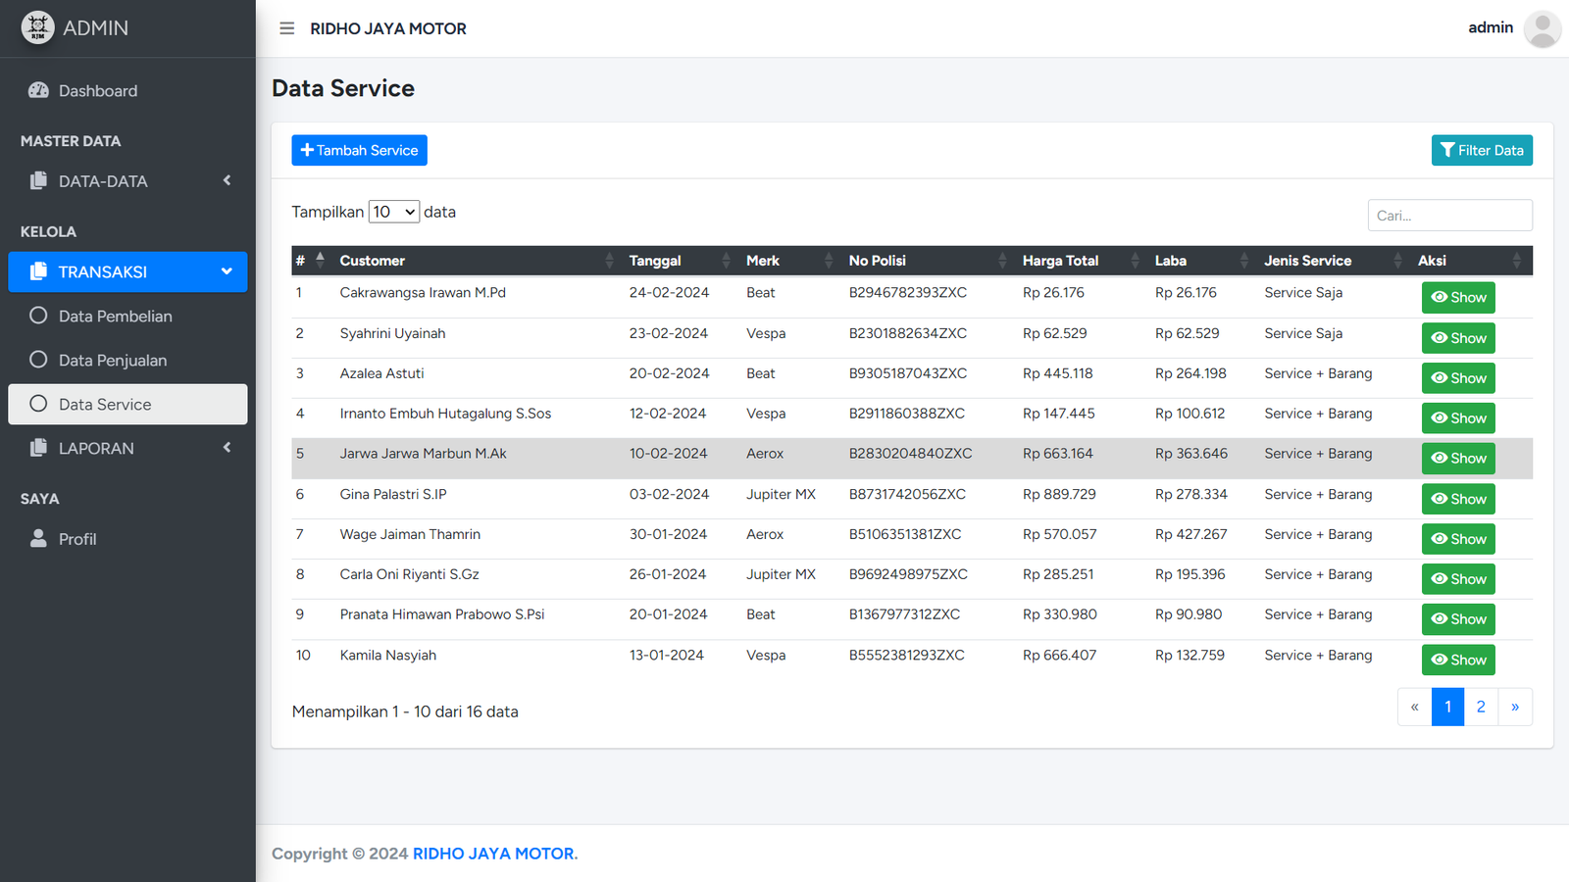Open Data Pembelian menu item
1569x882 pixels.
[115, 317]
